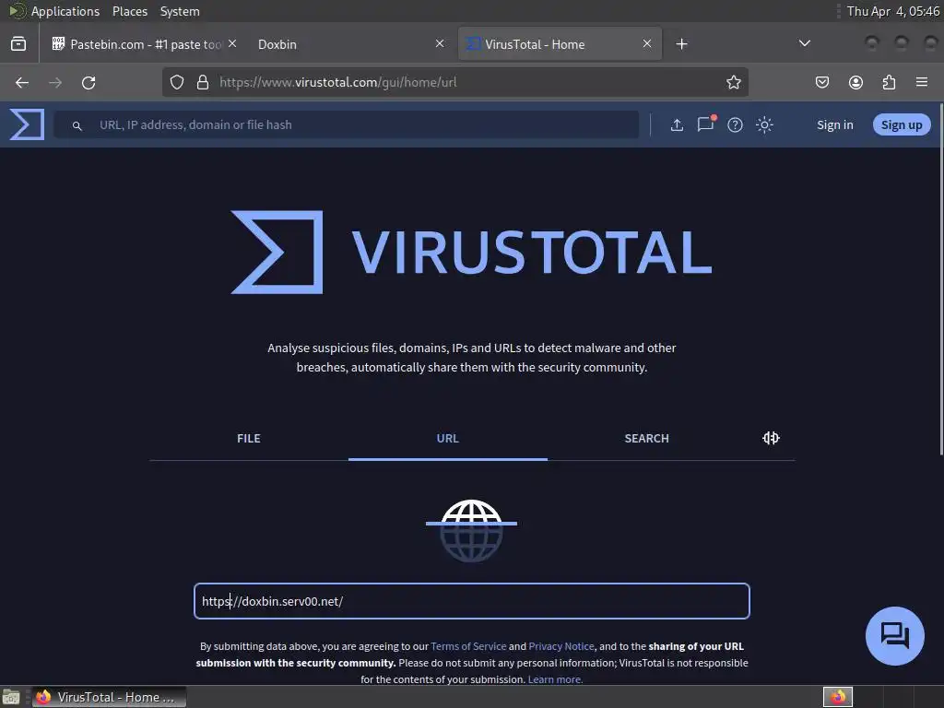Viewport: 944px width, 708px height.
Task: Click the Firefox forward arrow
Action: [x=55, y=82]
